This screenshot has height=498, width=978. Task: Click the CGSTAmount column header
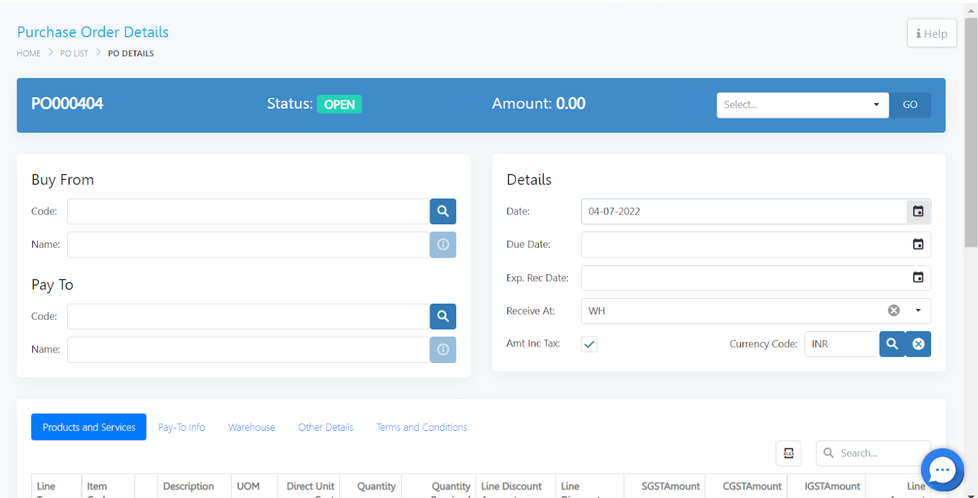[x=752, y=486]
